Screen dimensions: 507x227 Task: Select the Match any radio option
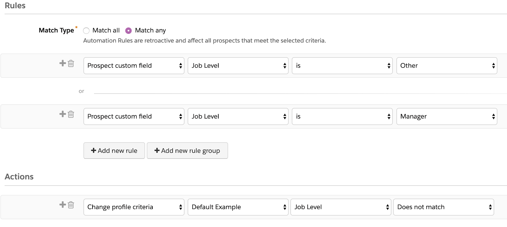(x=128, y=31)
